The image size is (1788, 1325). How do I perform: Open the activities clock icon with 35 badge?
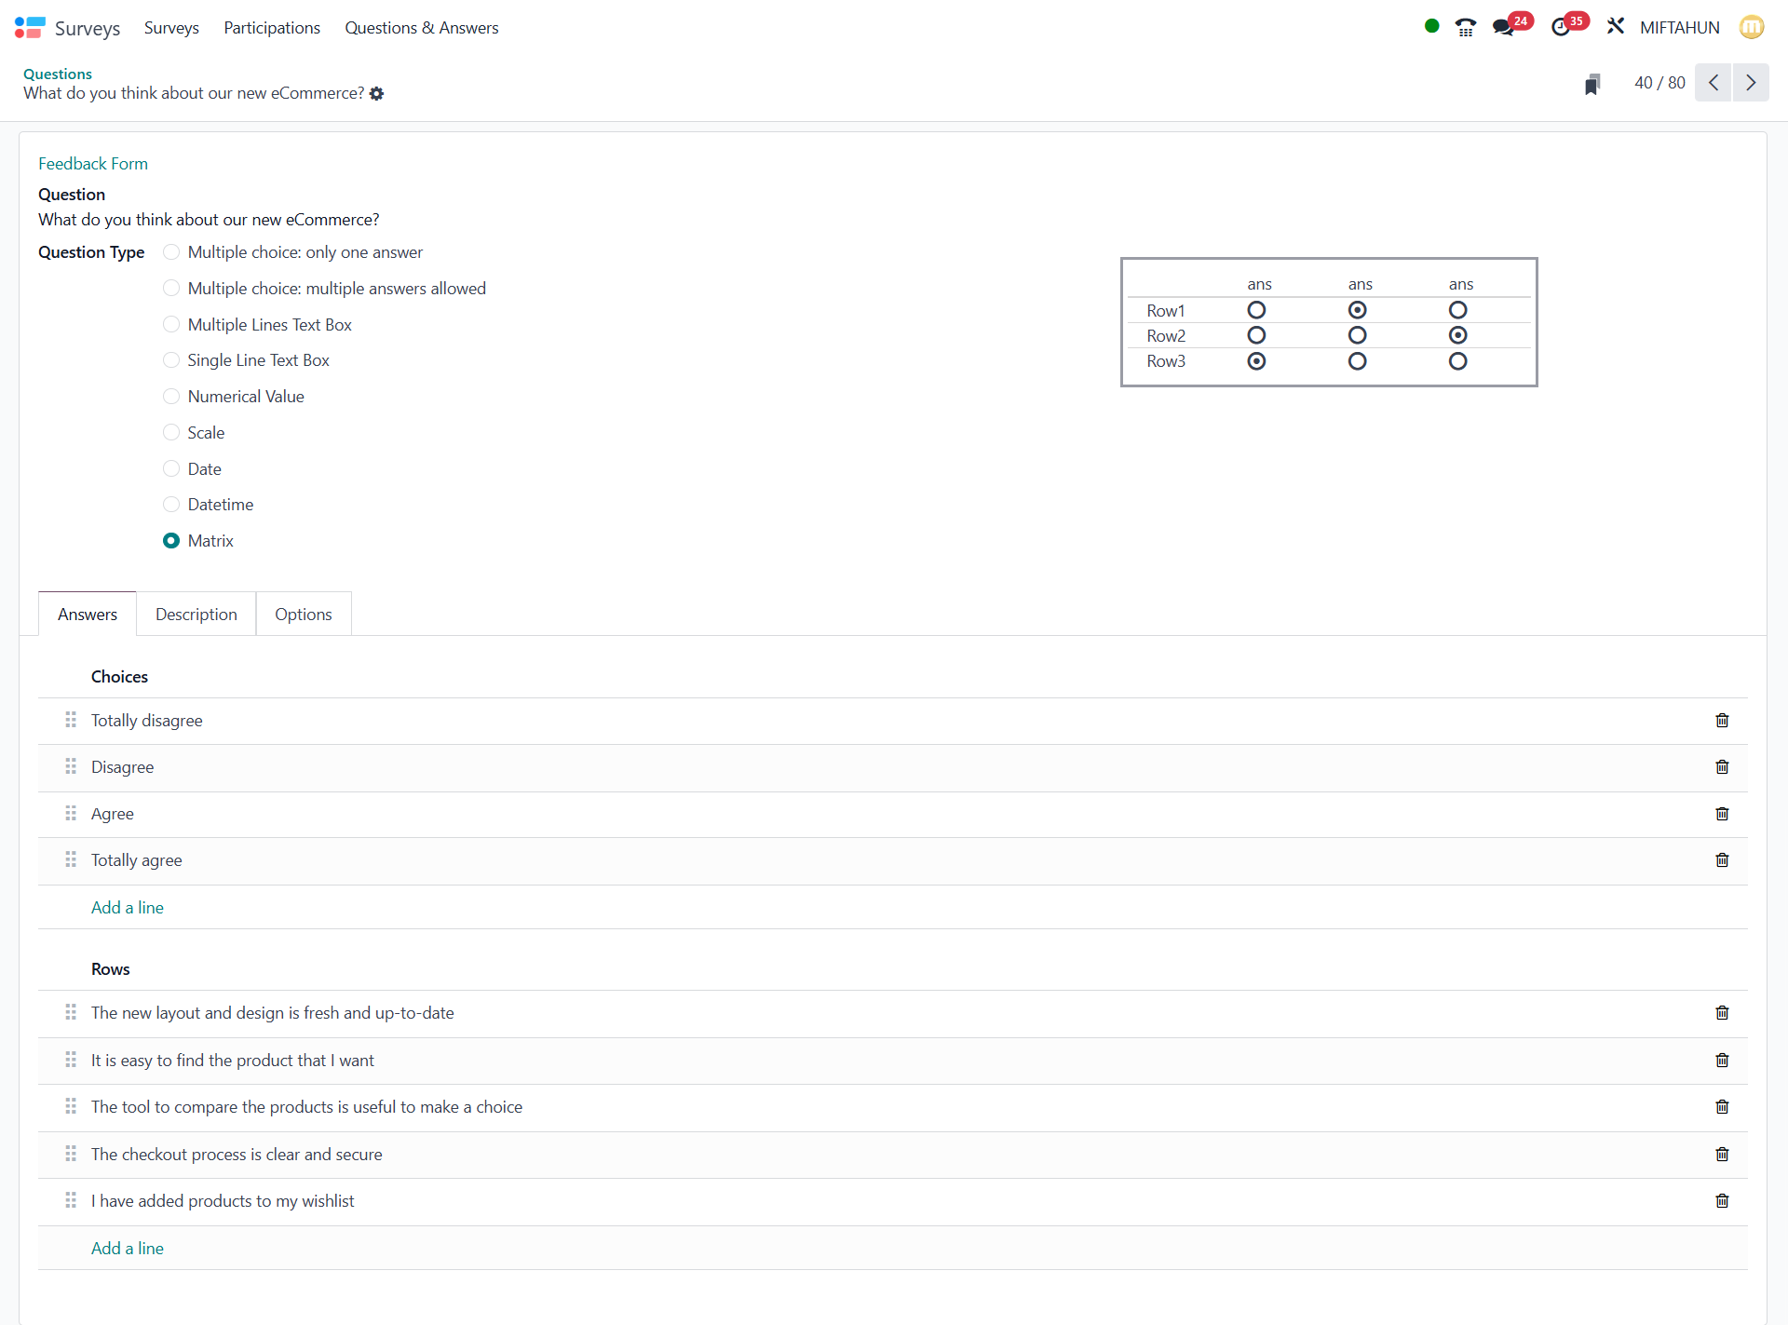(1562, 27)
